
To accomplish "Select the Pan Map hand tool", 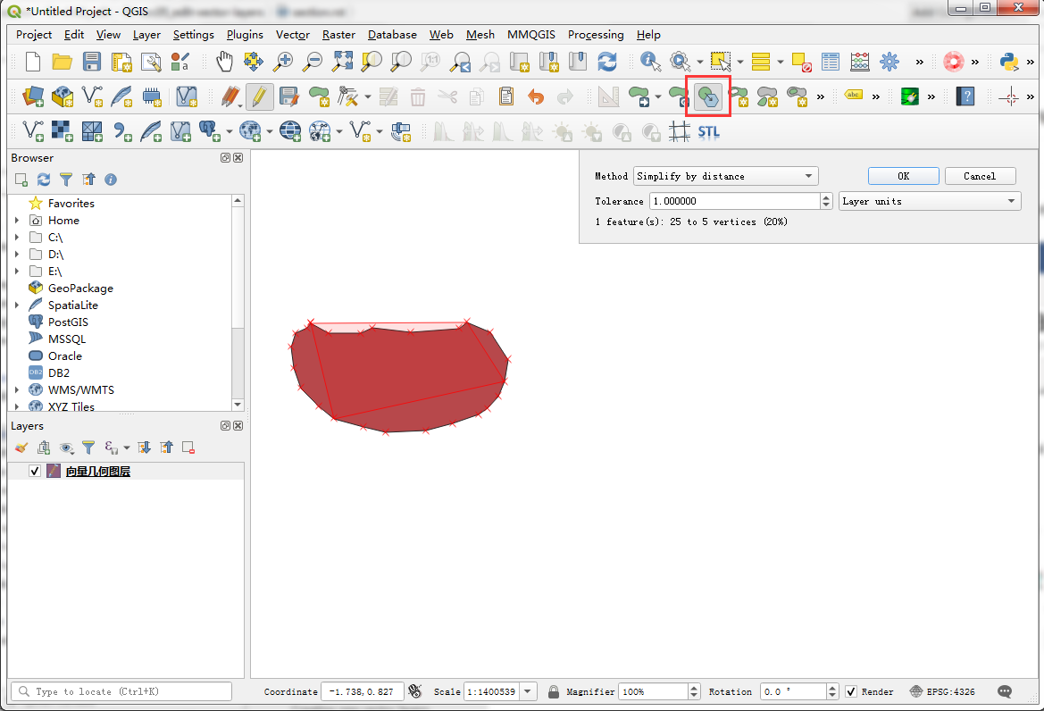I will (224, 62).
